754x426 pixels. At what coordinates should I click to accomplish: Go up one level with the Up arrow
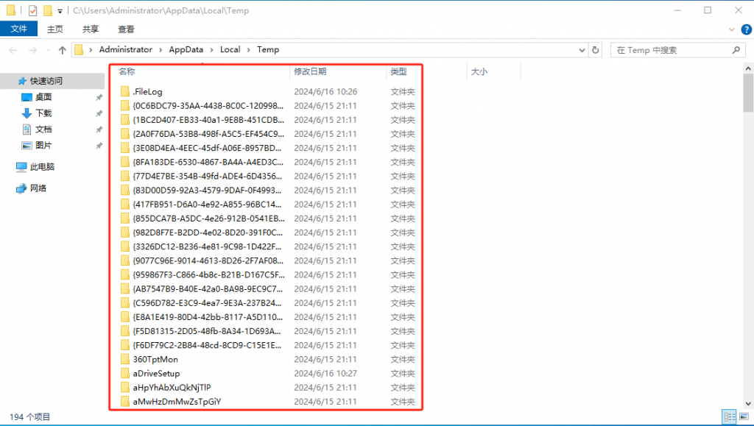click(x=62, y=50)
